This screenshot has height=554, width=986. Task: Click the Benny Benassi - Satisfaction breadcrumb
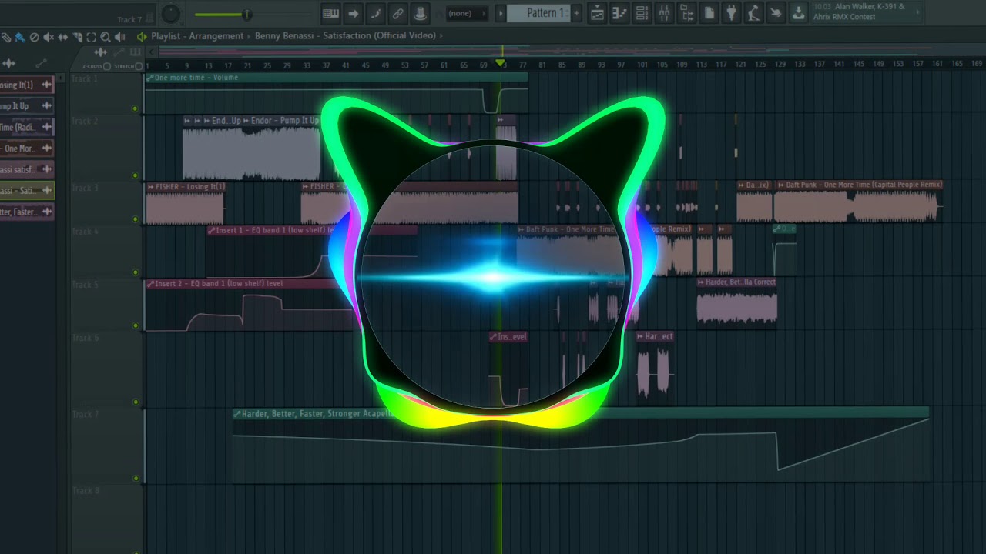pos(345,36)
